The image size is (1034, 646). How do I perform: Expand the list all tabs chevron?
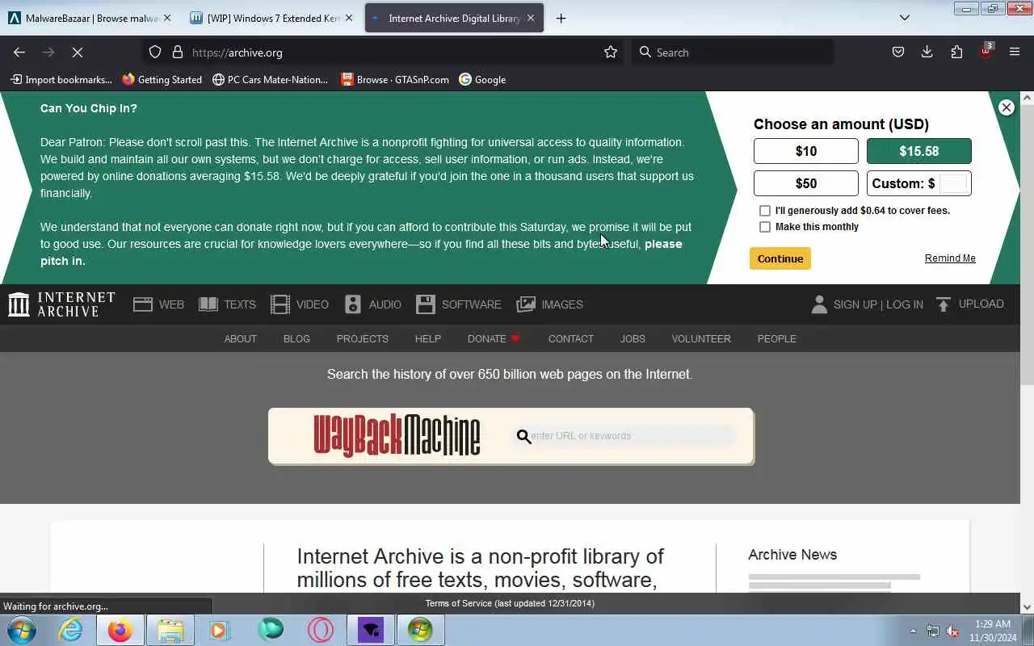coord(905,18)
